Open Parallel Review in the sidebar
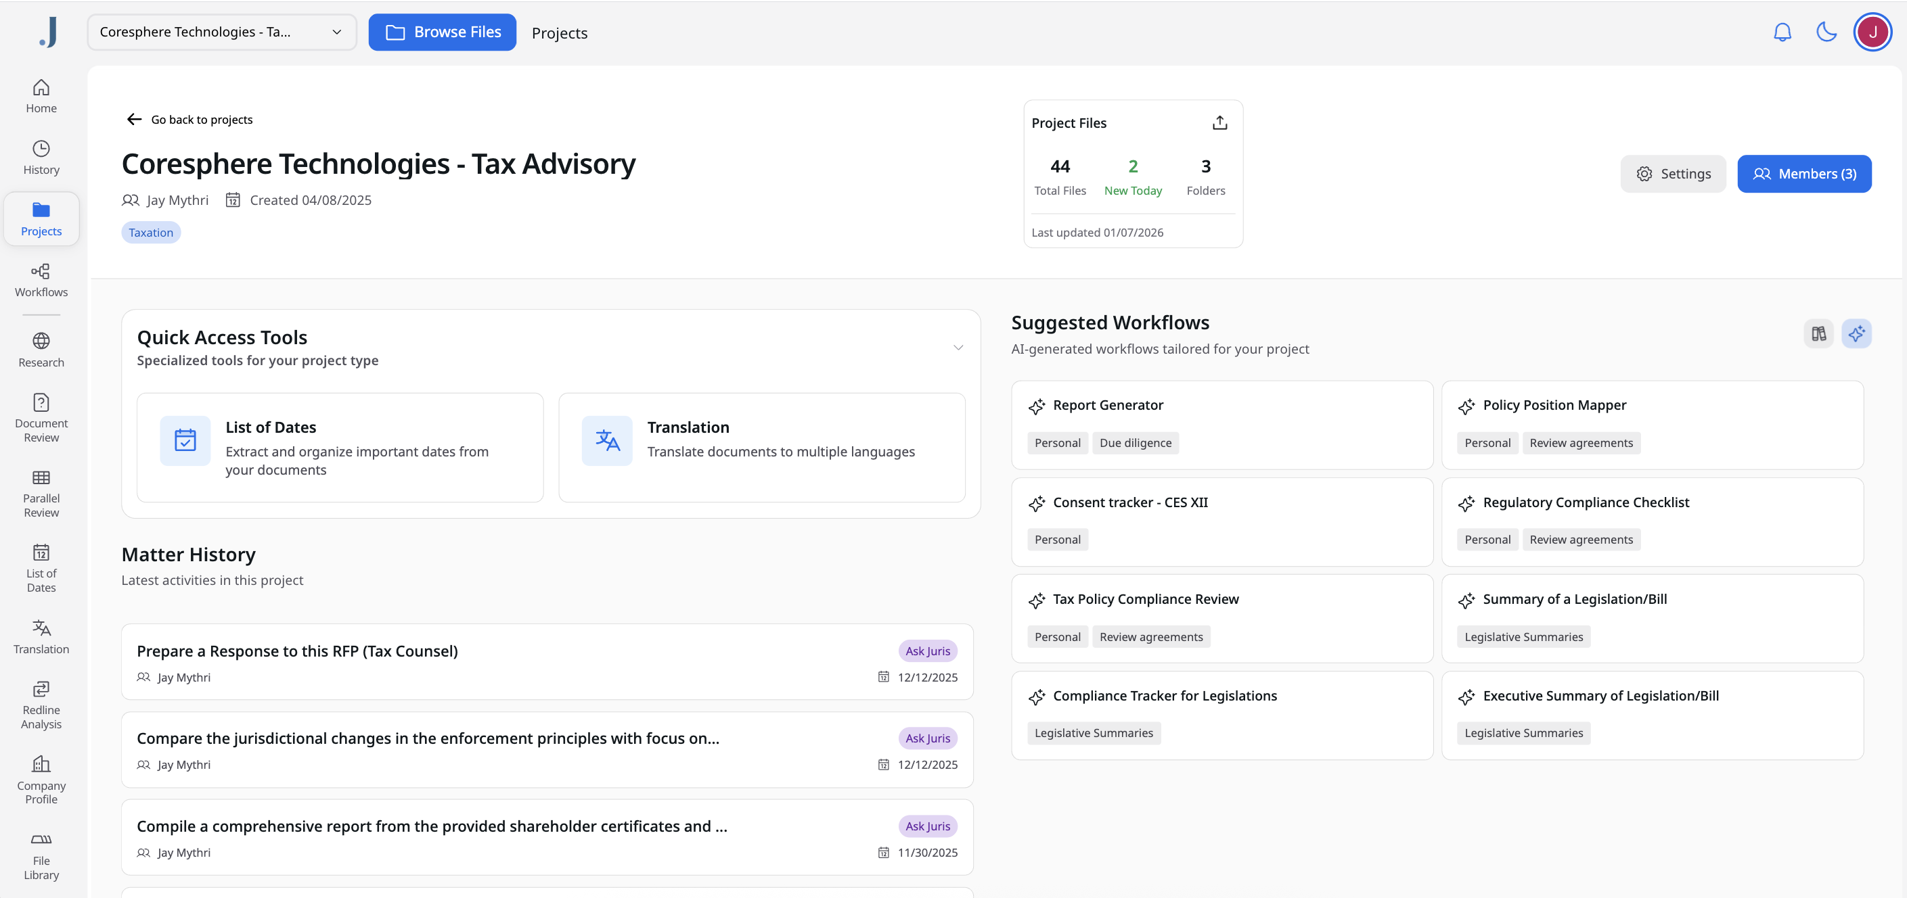Screen dimensions: 1907x898 point(41,494)
